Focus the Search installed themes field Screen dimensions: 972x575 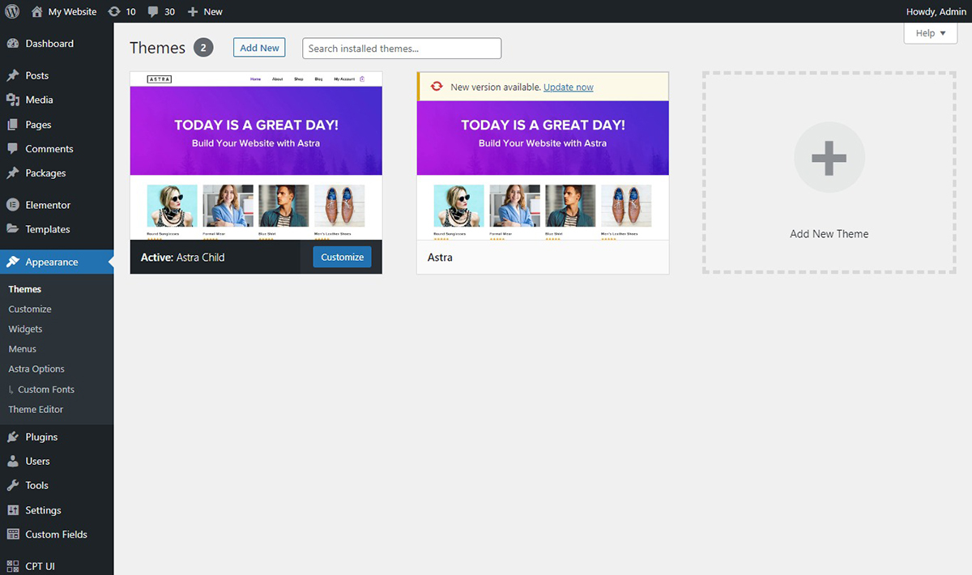402,49
